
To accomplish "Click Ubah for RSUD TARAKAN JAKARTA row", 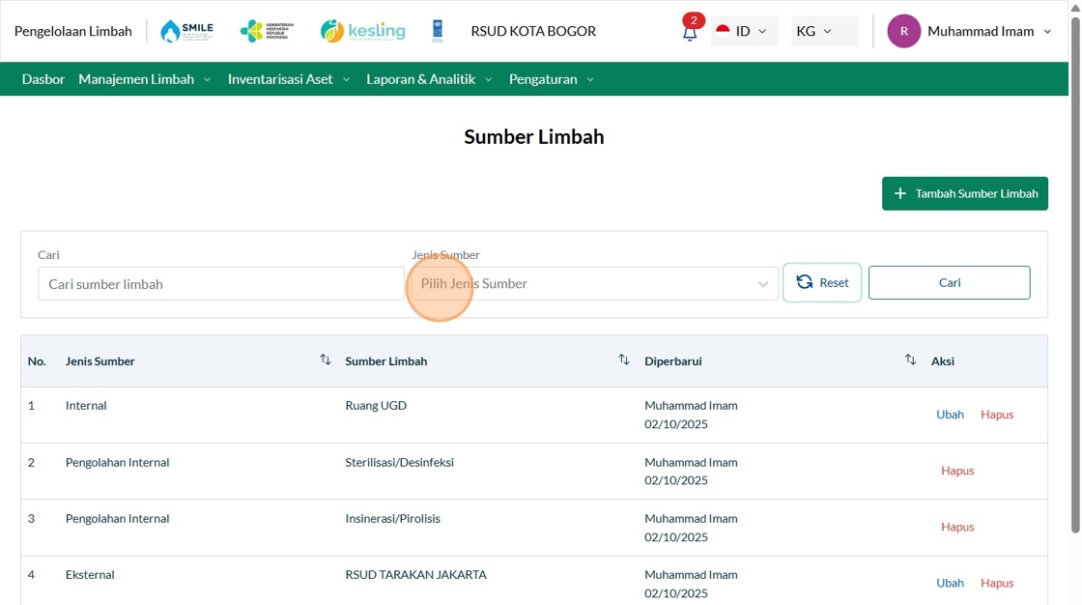I will click(x=950, y=583).
